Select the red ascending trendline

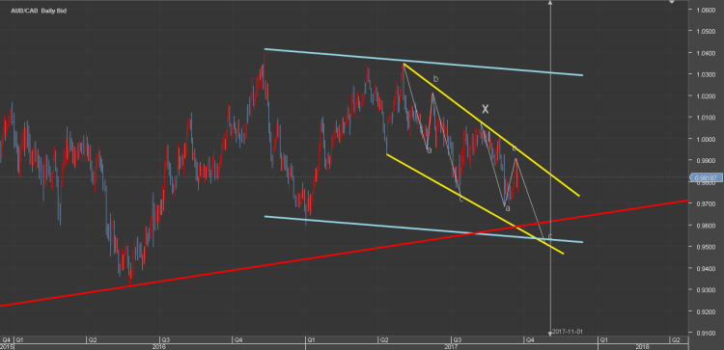point(344,253)
